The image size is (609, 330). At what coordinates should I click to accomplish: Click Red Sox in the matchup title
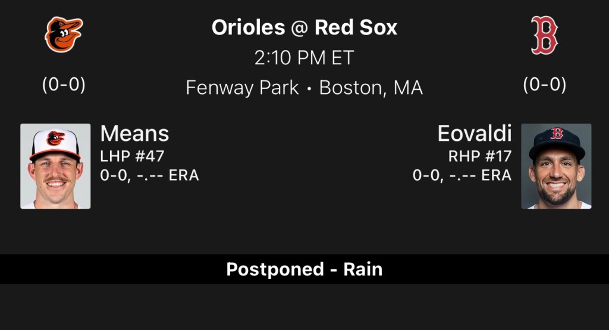pyautogui.click(x=356, y=27)
